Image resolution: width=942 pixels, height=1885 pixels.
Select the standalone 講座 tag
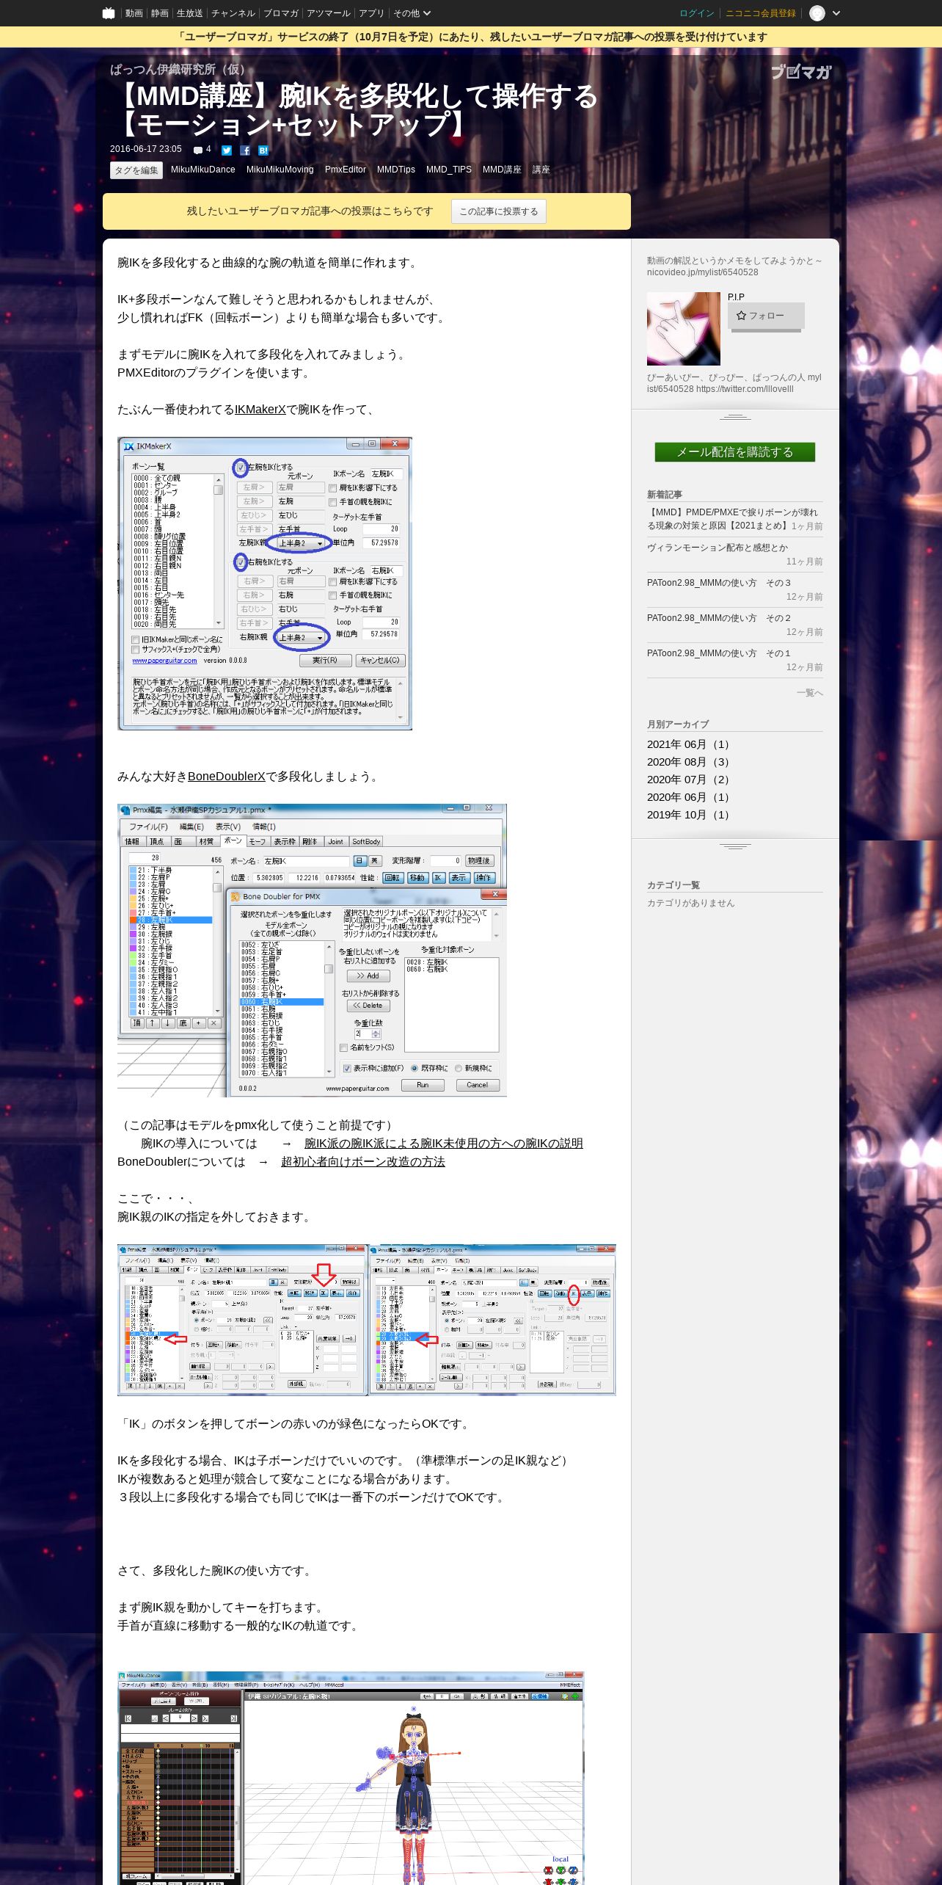(x=541, y=170)
